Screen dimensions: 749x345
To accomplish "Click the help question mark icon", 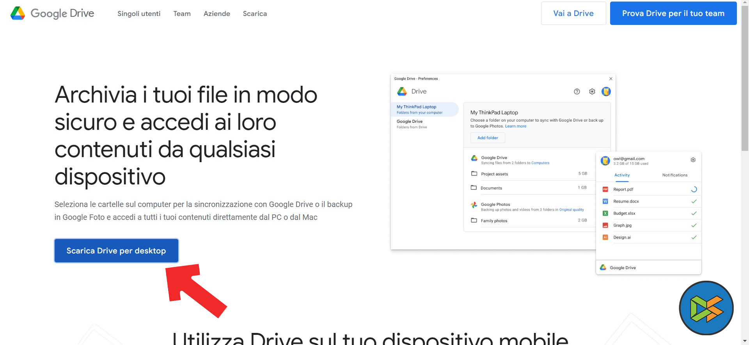I will click(577, 92).
